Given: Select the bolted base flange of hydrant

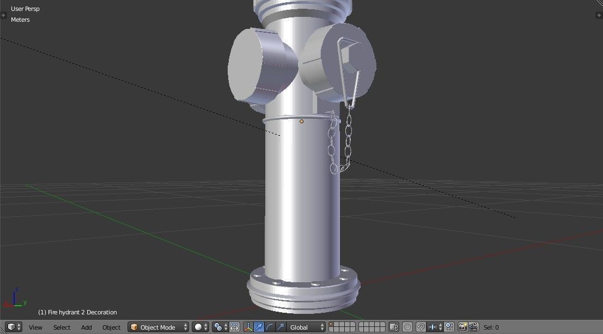Looking at the screenshot, I should tap(303, 289).
